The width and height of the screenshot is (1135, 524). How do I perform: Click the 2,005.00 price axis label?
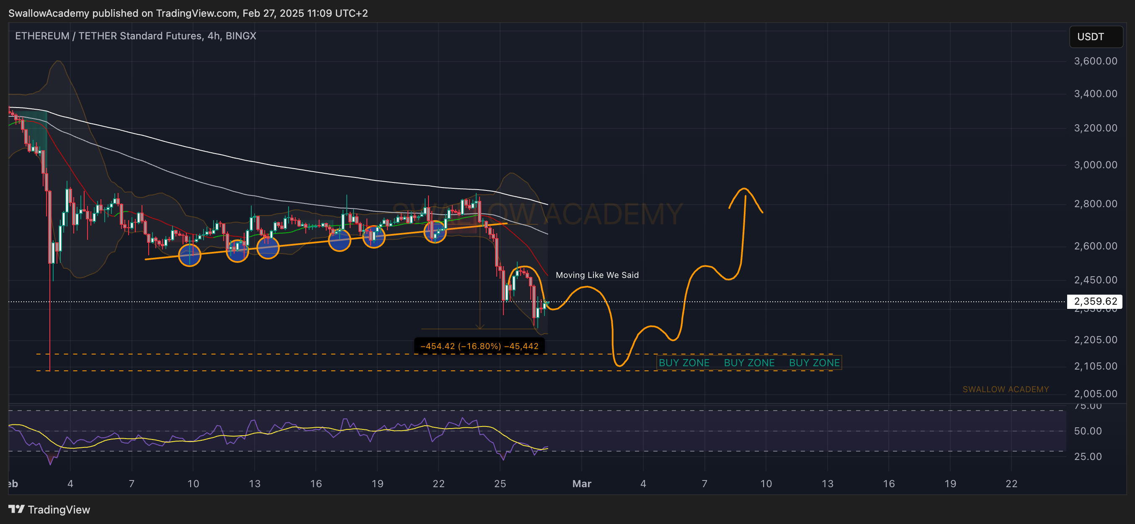pos(1095,394)
